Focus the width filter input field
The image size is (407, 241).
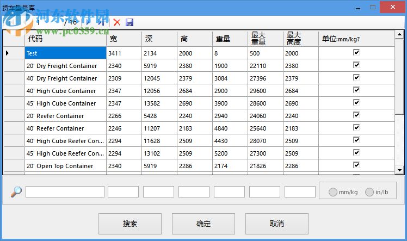point(123,191)
